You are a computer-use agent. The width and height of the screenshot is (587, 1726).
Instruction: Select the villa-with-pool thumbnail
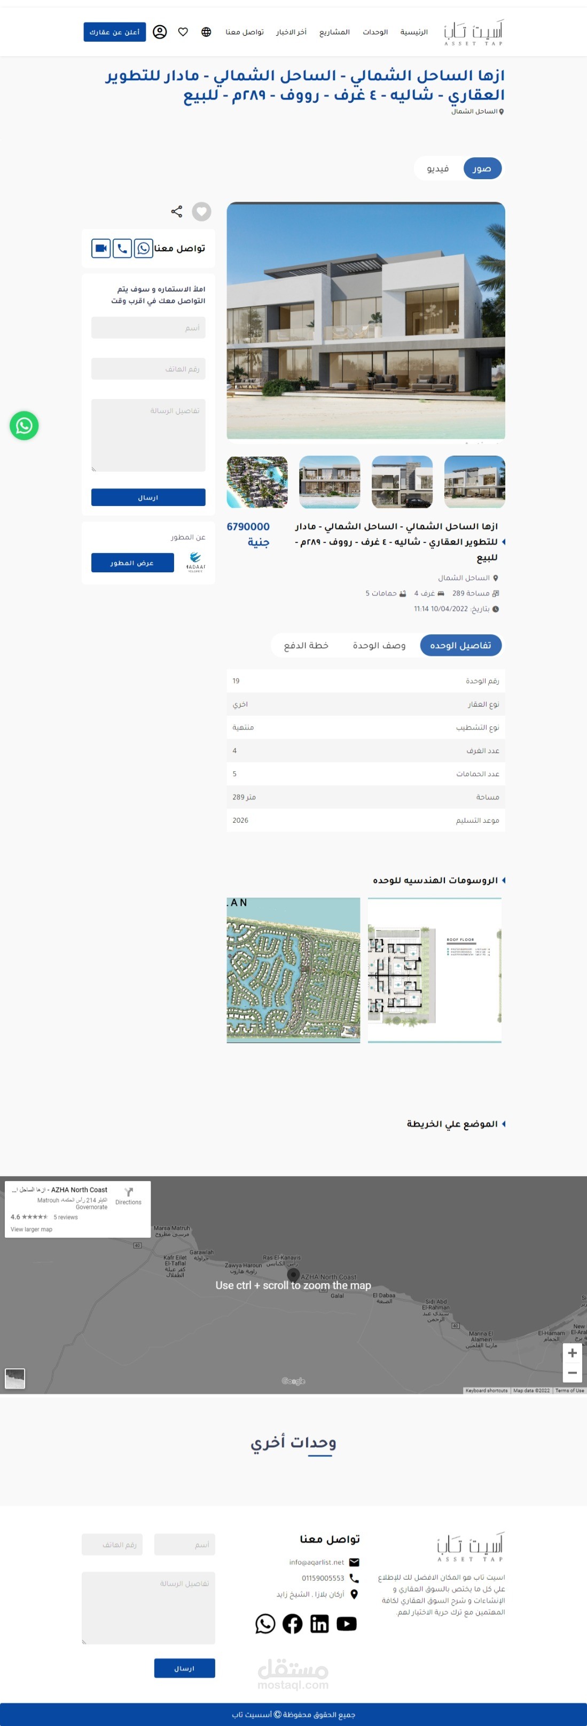point(330,482)
